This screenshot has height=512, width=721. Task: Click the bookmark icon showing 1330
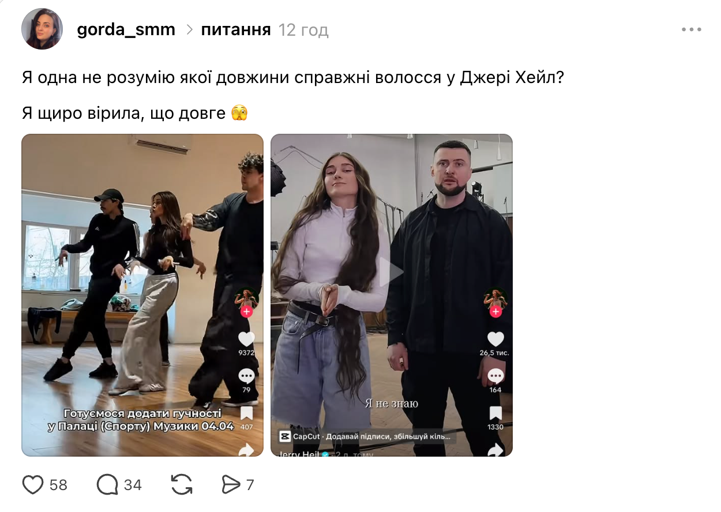coord(495,413)
